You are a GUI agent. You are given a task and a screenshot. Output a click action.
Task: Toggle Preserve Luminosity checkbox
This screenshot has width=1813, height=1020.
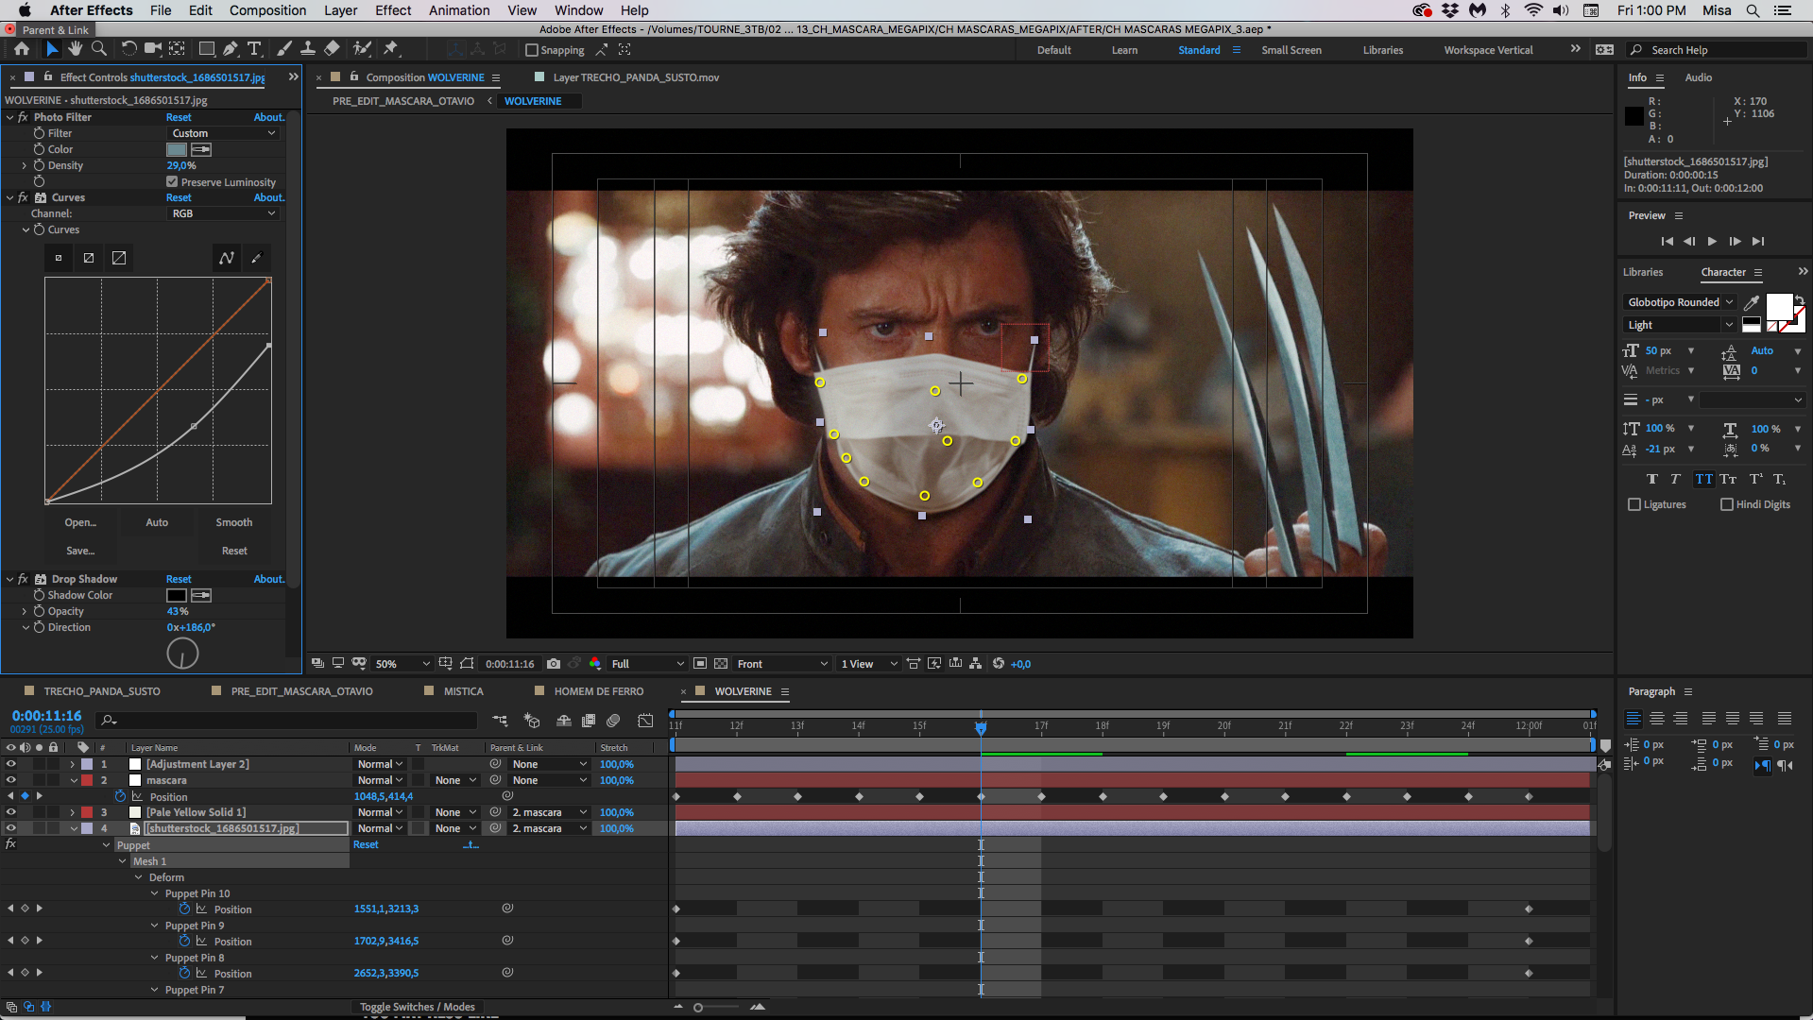click(172, 181)
